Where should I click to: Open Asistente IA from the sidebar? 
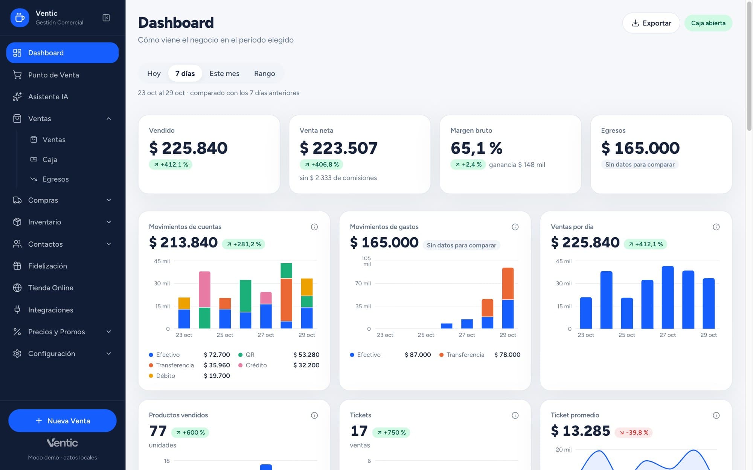(x=62, y=97)
